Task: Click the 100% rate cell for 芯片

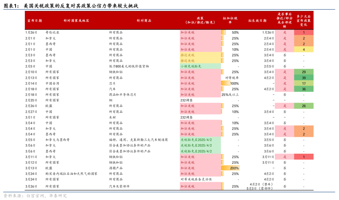Action: pyautogui.click(x=234, y=83)
